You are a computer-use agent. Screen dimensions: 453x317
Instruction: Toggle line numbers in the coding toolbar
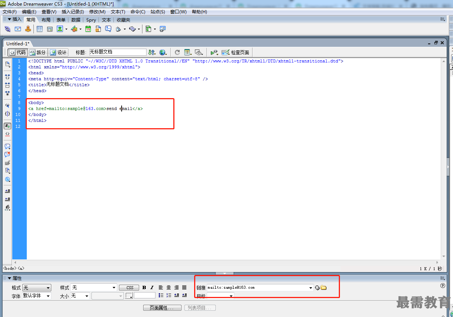7,126
